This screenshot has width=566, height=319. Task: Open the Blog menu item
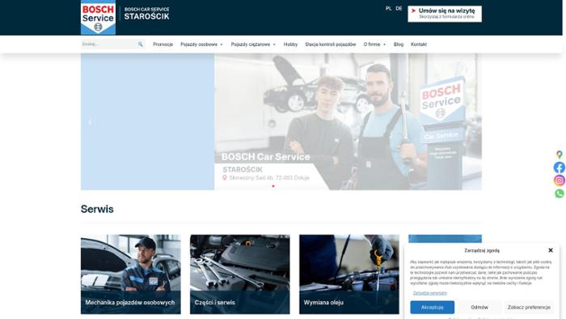click(399, 45)
